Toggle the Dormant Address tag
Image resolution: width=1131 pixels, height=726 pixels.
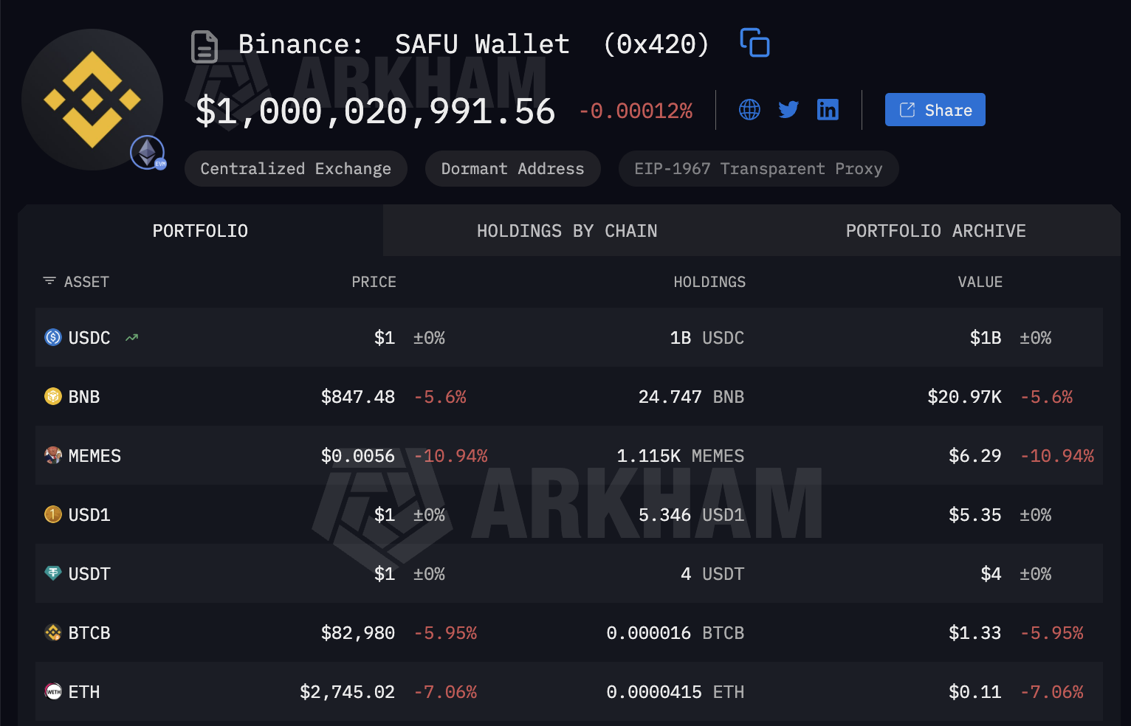[x=512, y=168]
